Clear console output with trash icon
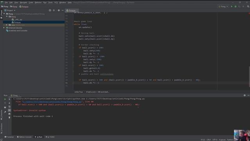 pos(9,117)
